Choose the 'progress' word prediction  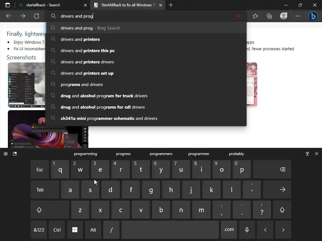click(123, 154)
